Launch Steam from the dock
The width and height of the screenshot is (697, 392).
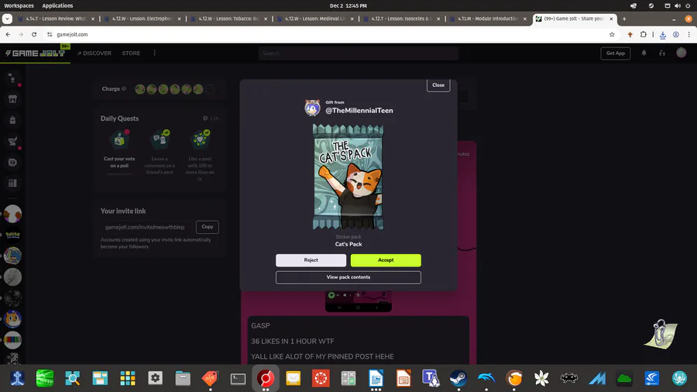pyautogui.click(x=458, y=378)
